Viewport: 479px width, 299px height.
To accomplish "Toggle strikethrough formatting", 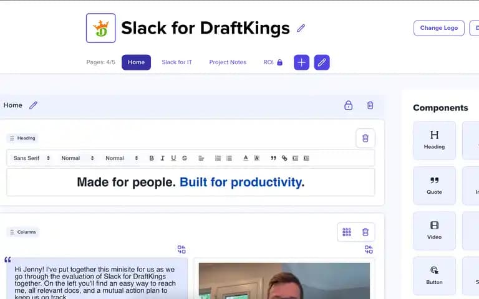I will coord(185,158).
